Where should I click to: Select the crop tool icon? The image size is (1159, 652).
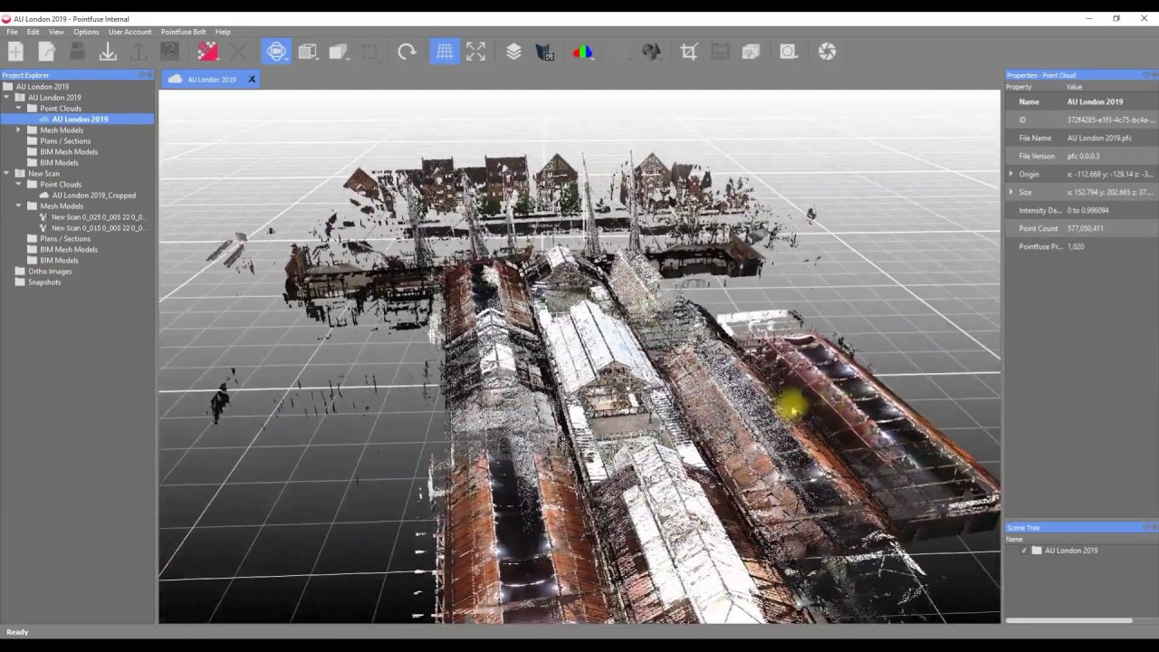(x=689, y=52)
